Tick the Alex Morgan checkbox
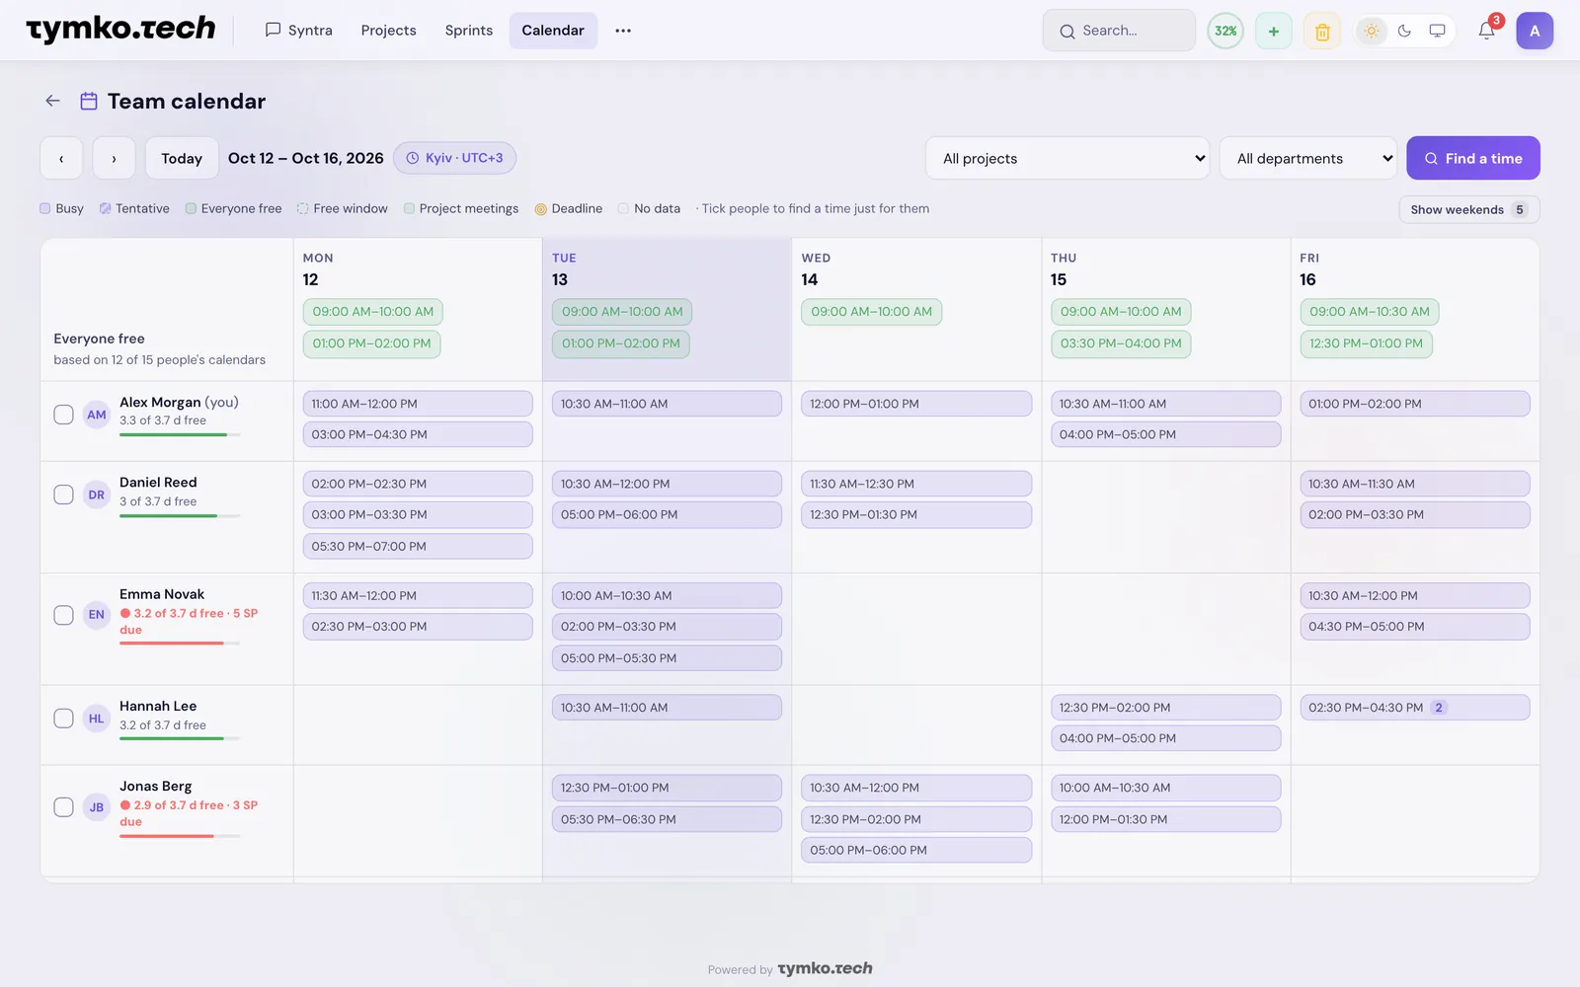Viewport: 1580px width, 987px height. (63, 415)
